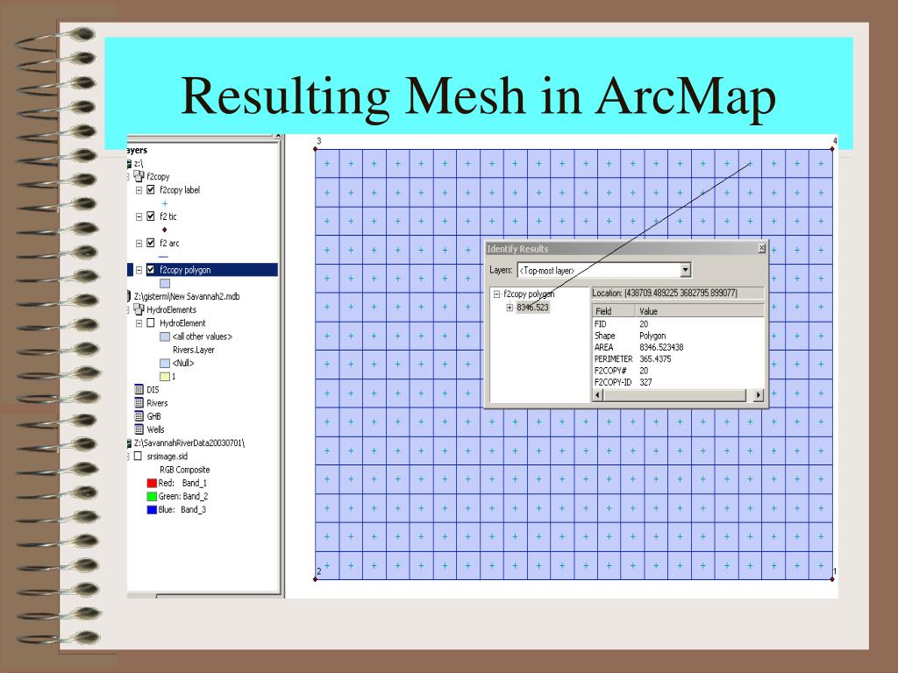898x673 pixels.
Task: Select the f2 tic layer name
Action: point(168,216)
